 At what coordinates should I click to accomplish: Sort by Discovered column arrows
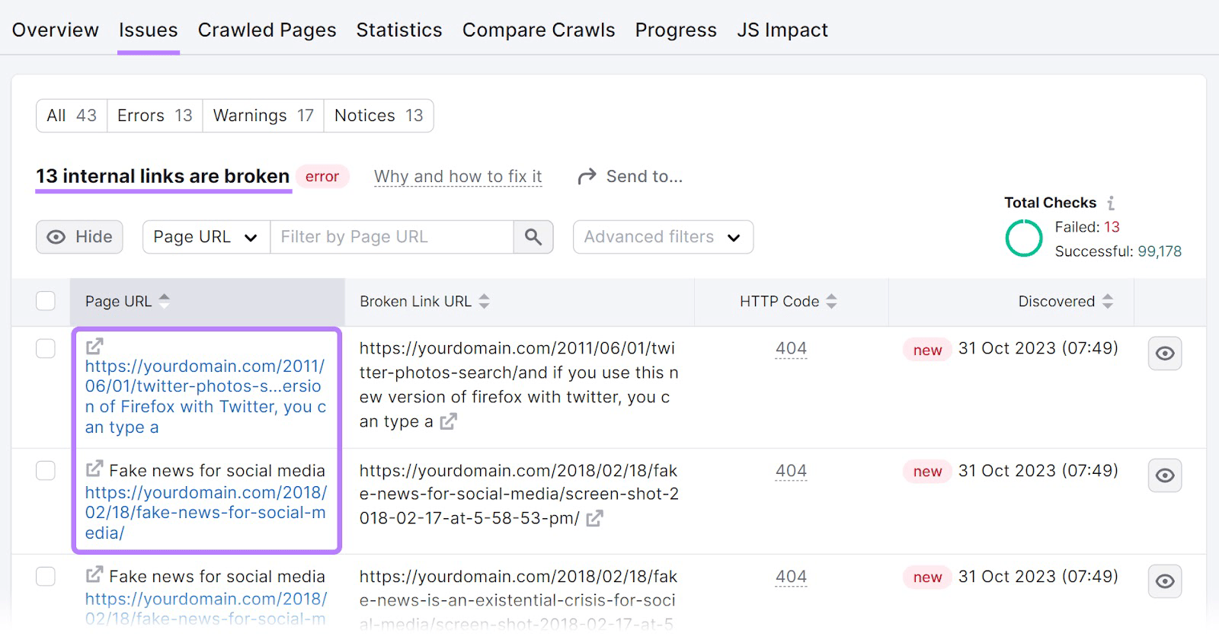pos(1108,301)
